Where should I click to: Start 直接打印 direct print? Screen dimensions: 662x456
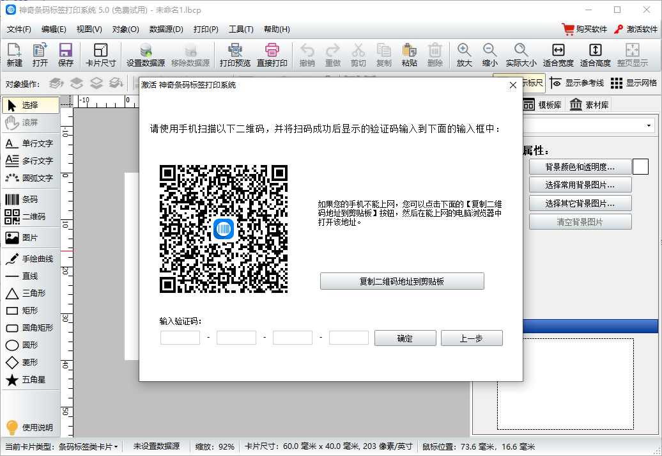[x=272, y=55]
